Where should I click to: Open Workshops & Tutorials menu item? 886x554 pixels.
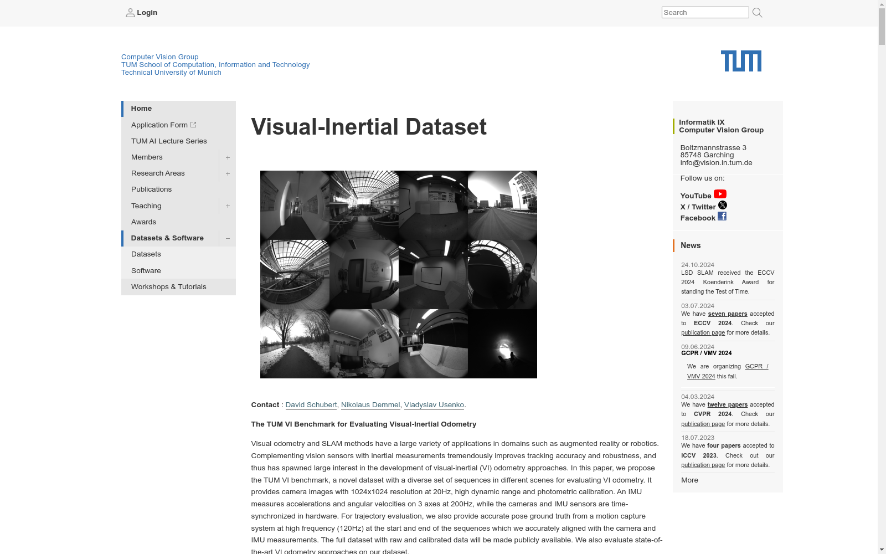[x=178, y=287]
